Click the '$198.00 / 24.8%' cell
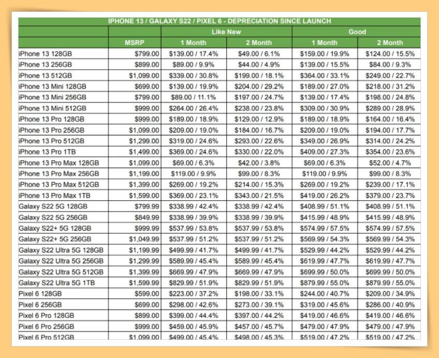439x358 pixels. 390,97
